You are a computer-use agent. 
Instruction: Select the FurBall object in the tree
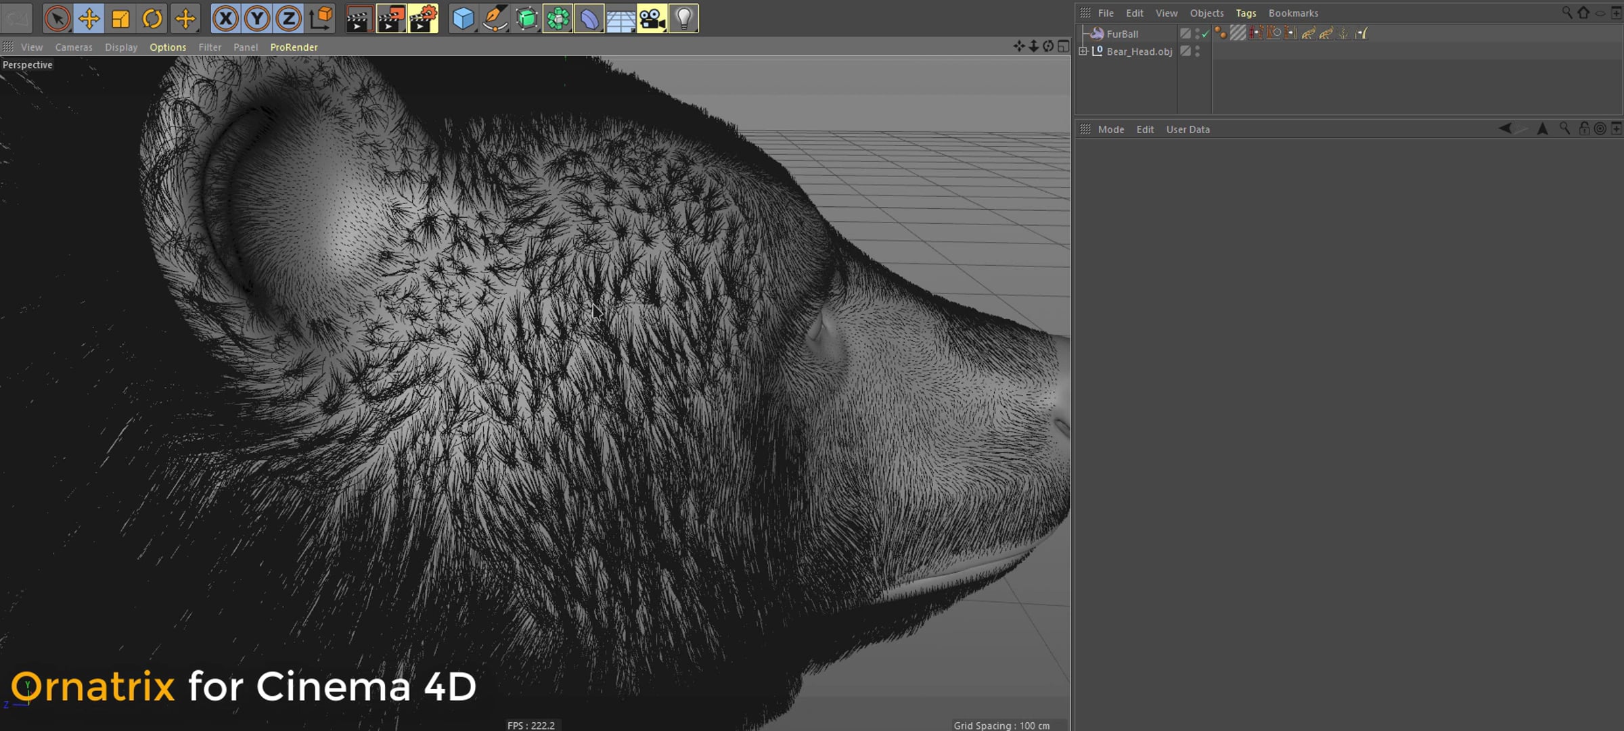(x=1122, y=34)
